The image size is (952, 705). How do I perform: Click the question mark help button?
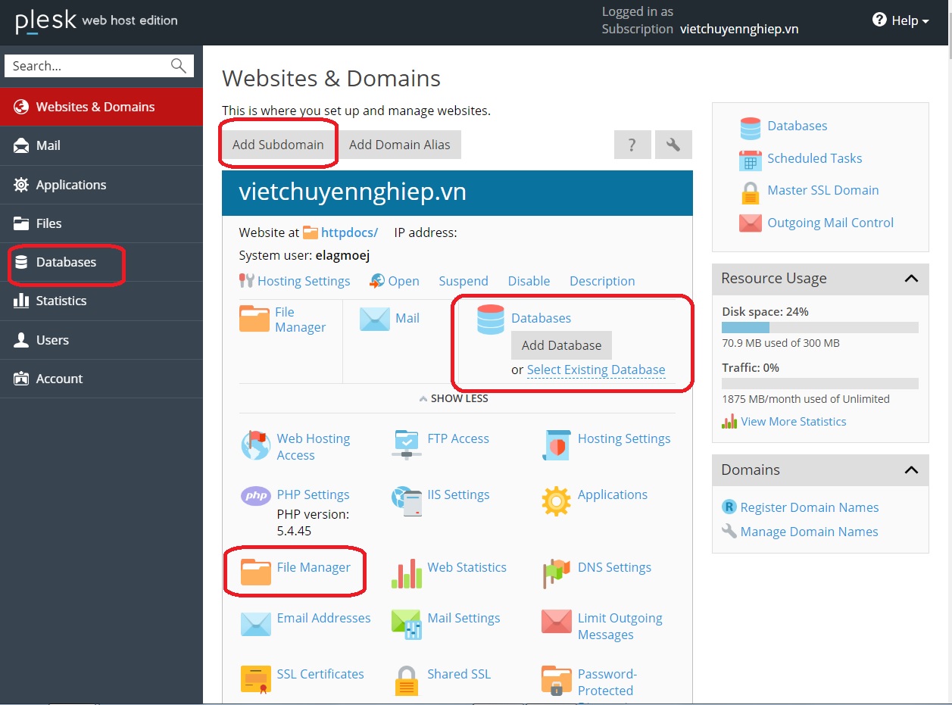pyautogui.click(x=632, y=145)
